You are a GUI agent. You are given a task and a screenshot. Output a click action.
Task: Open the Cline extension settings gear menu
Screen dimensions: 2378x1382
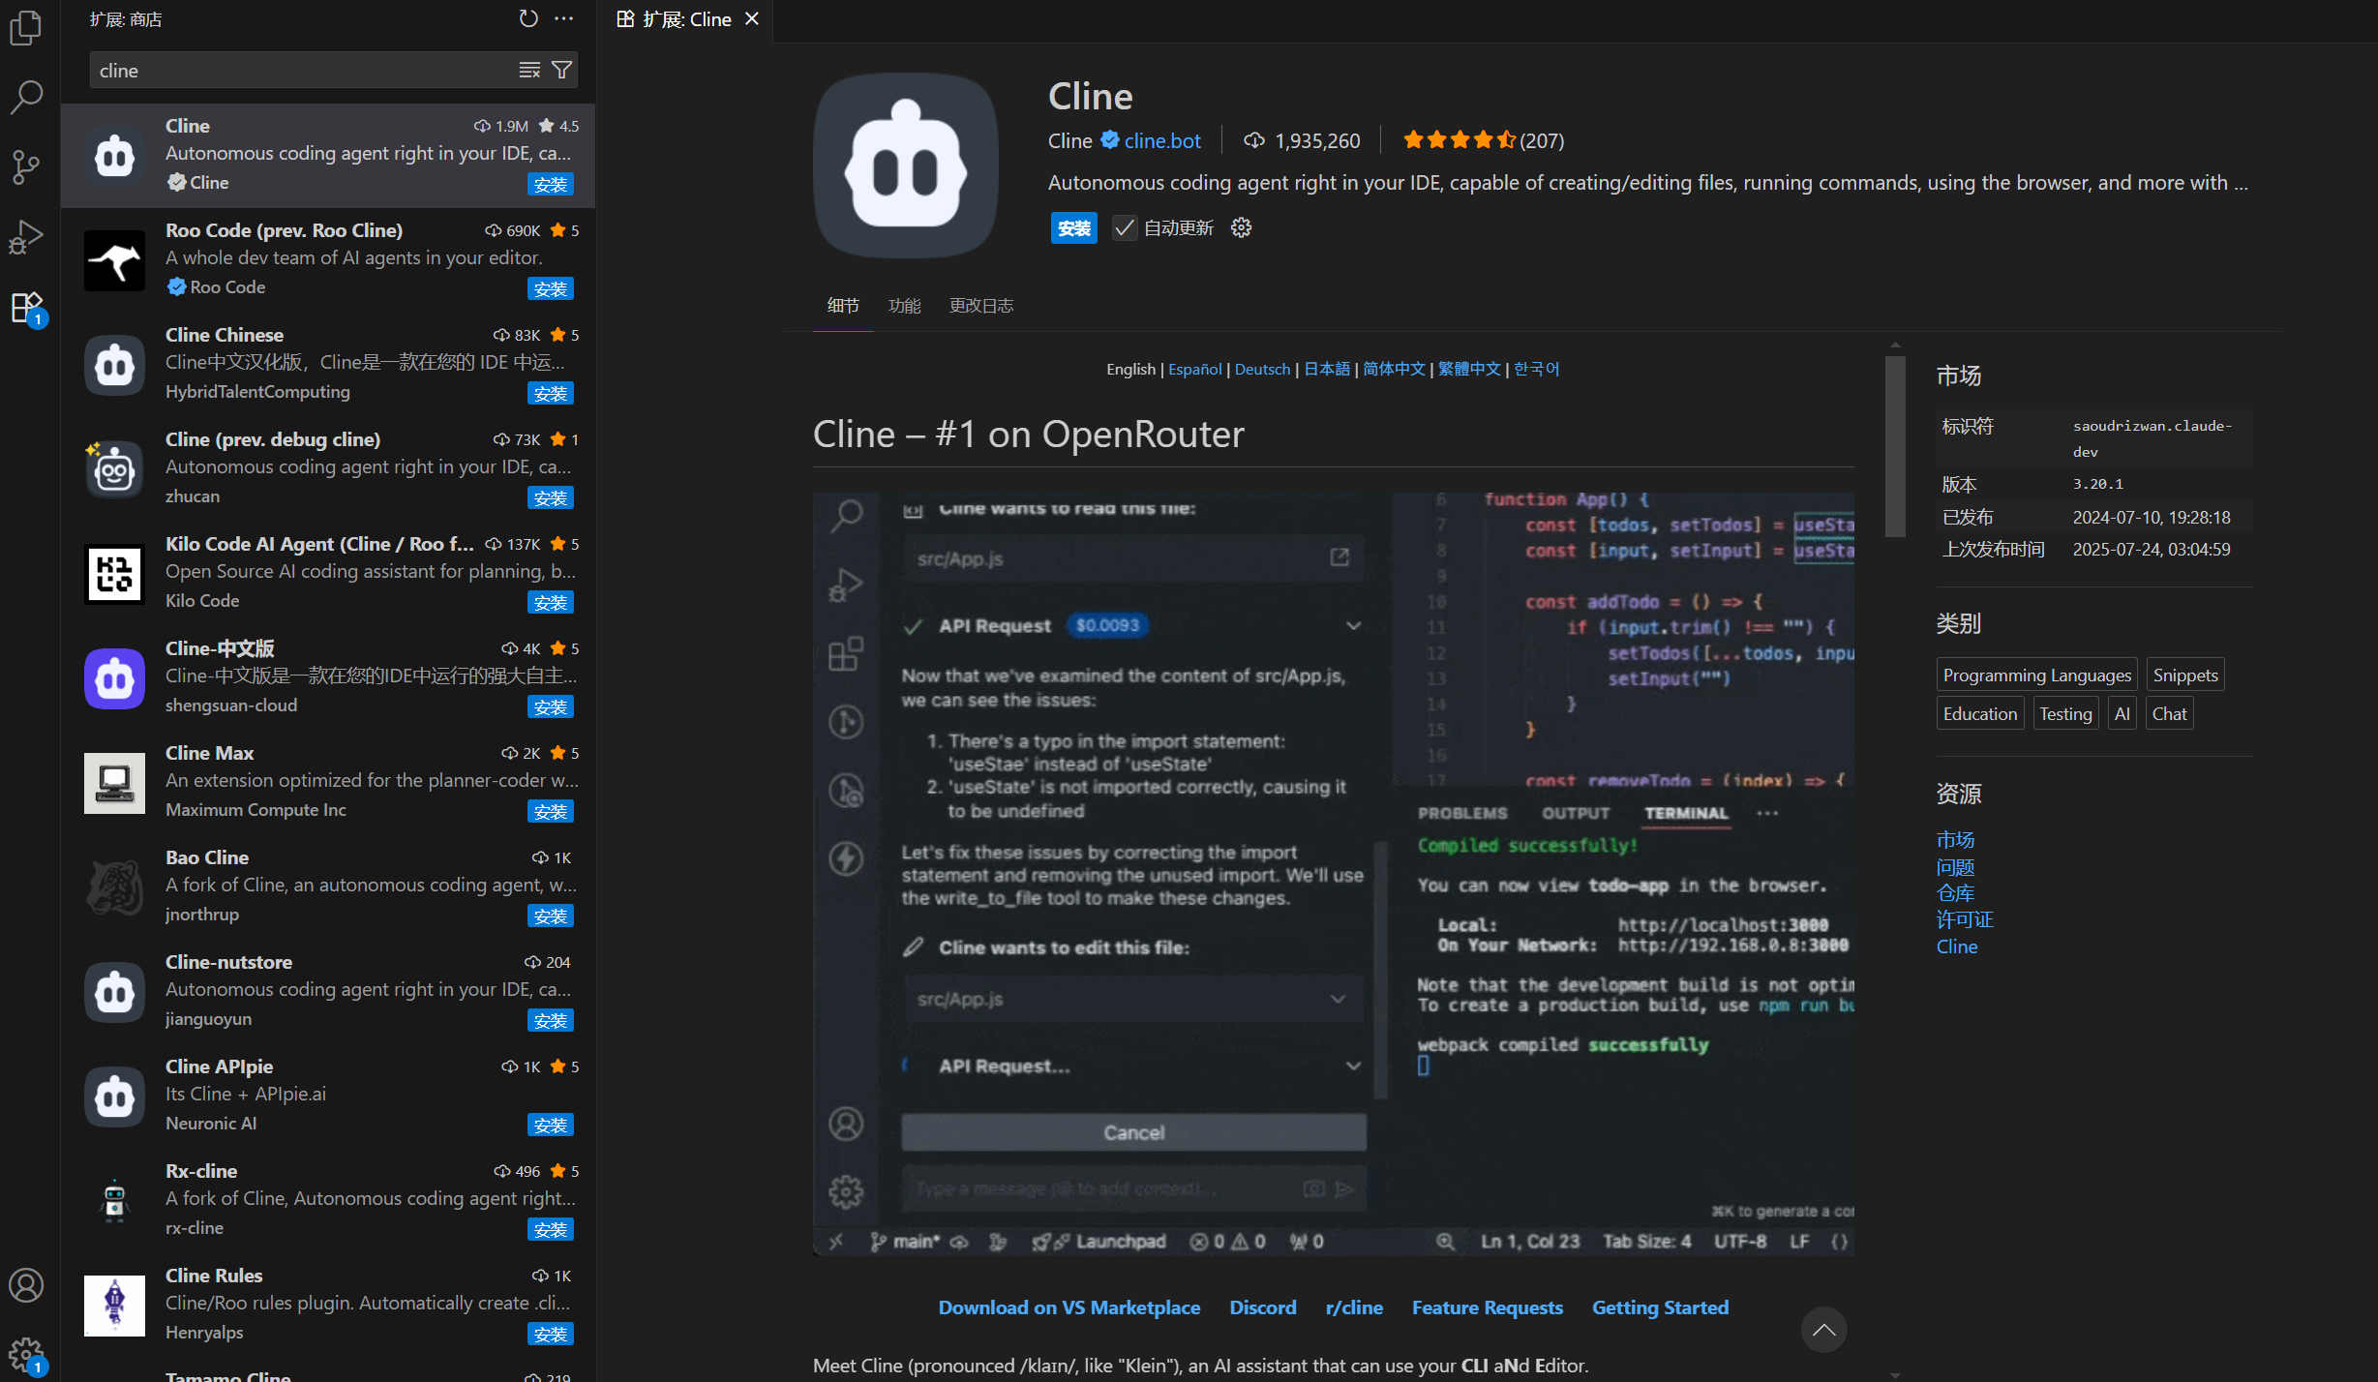tap(1240, 227)
